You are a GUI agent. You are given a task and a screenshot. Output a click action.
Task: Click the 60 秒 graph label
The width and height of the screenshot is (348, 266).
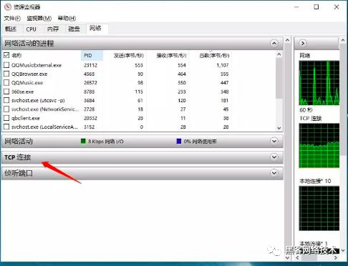click(306, 110)
